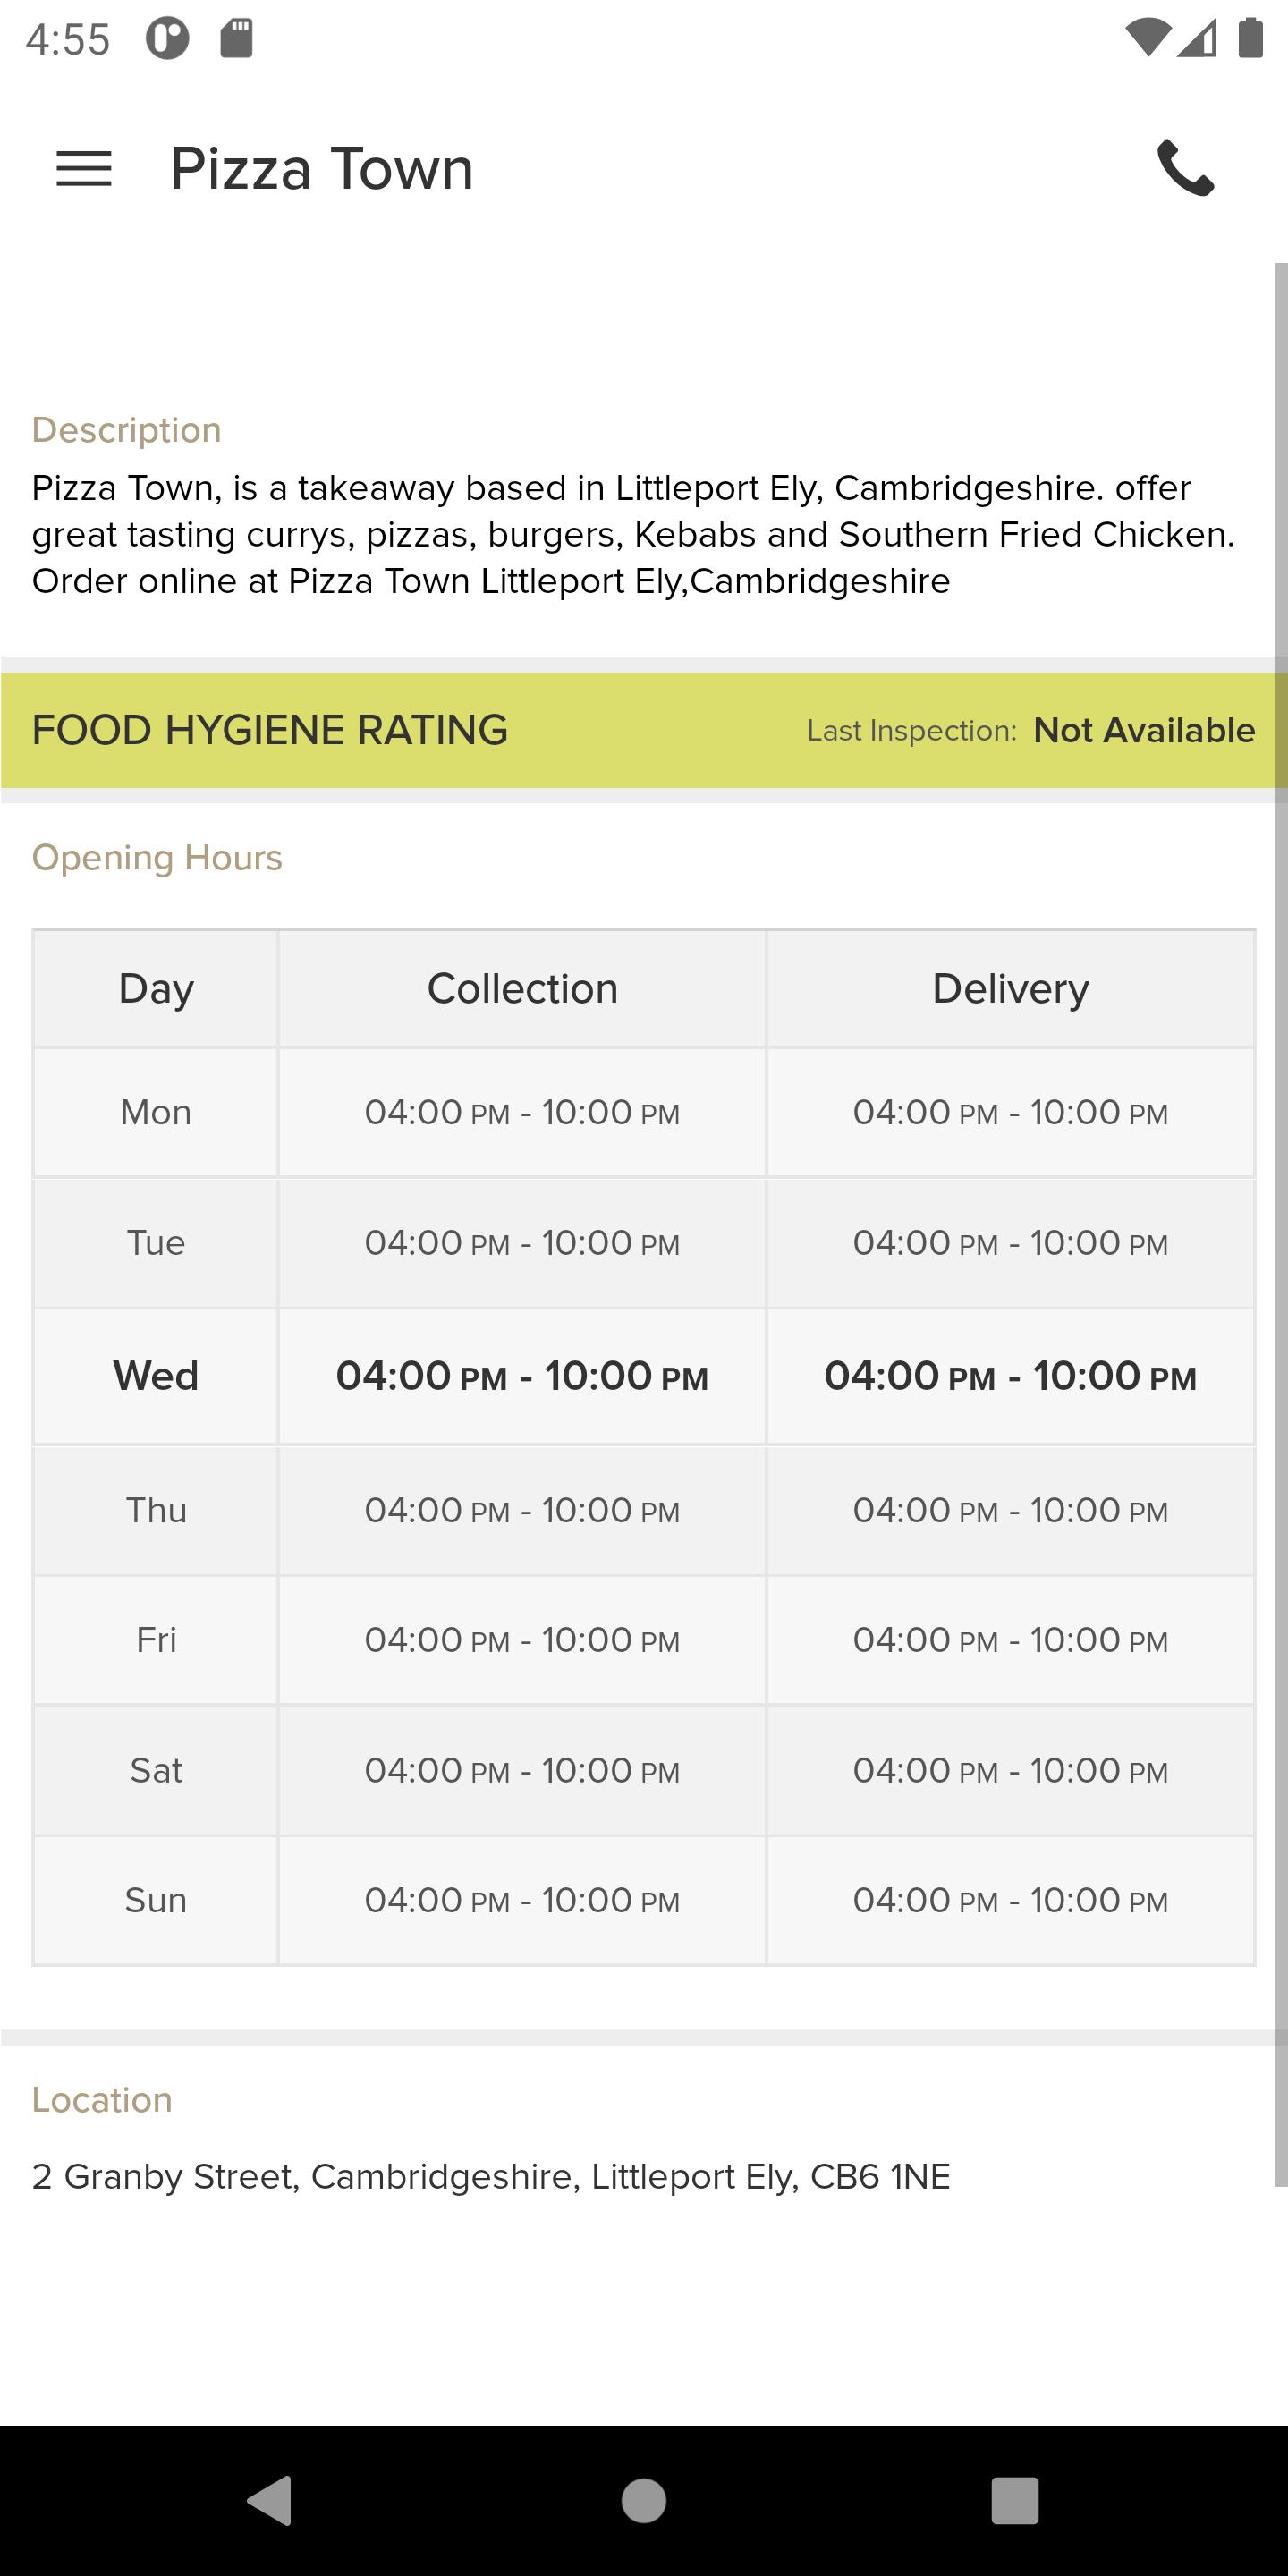
Task: Tap the Pizza Town title text
Action: point(321,168)
